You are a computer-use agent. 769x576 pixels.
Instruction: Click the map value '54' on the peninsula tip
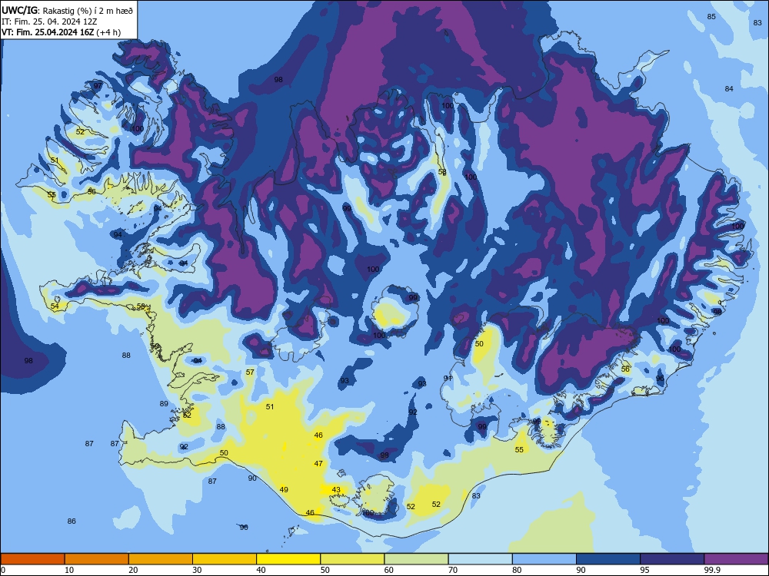pyautogui.click(x=55, y=306)
